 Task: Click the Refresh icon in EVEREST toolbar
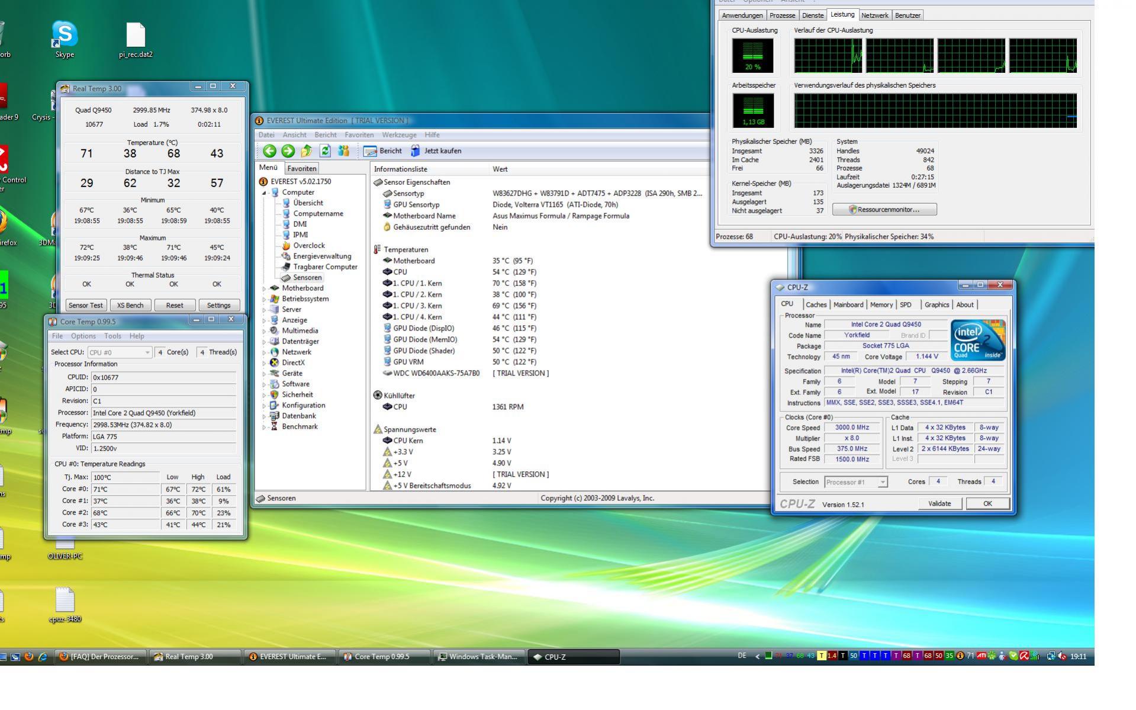pyautogui.click(x=325, y=151)
